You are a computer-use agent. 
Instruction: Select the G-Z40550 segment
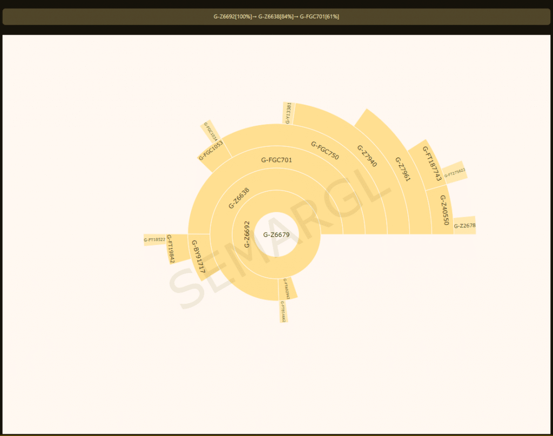tap(443, 210)
